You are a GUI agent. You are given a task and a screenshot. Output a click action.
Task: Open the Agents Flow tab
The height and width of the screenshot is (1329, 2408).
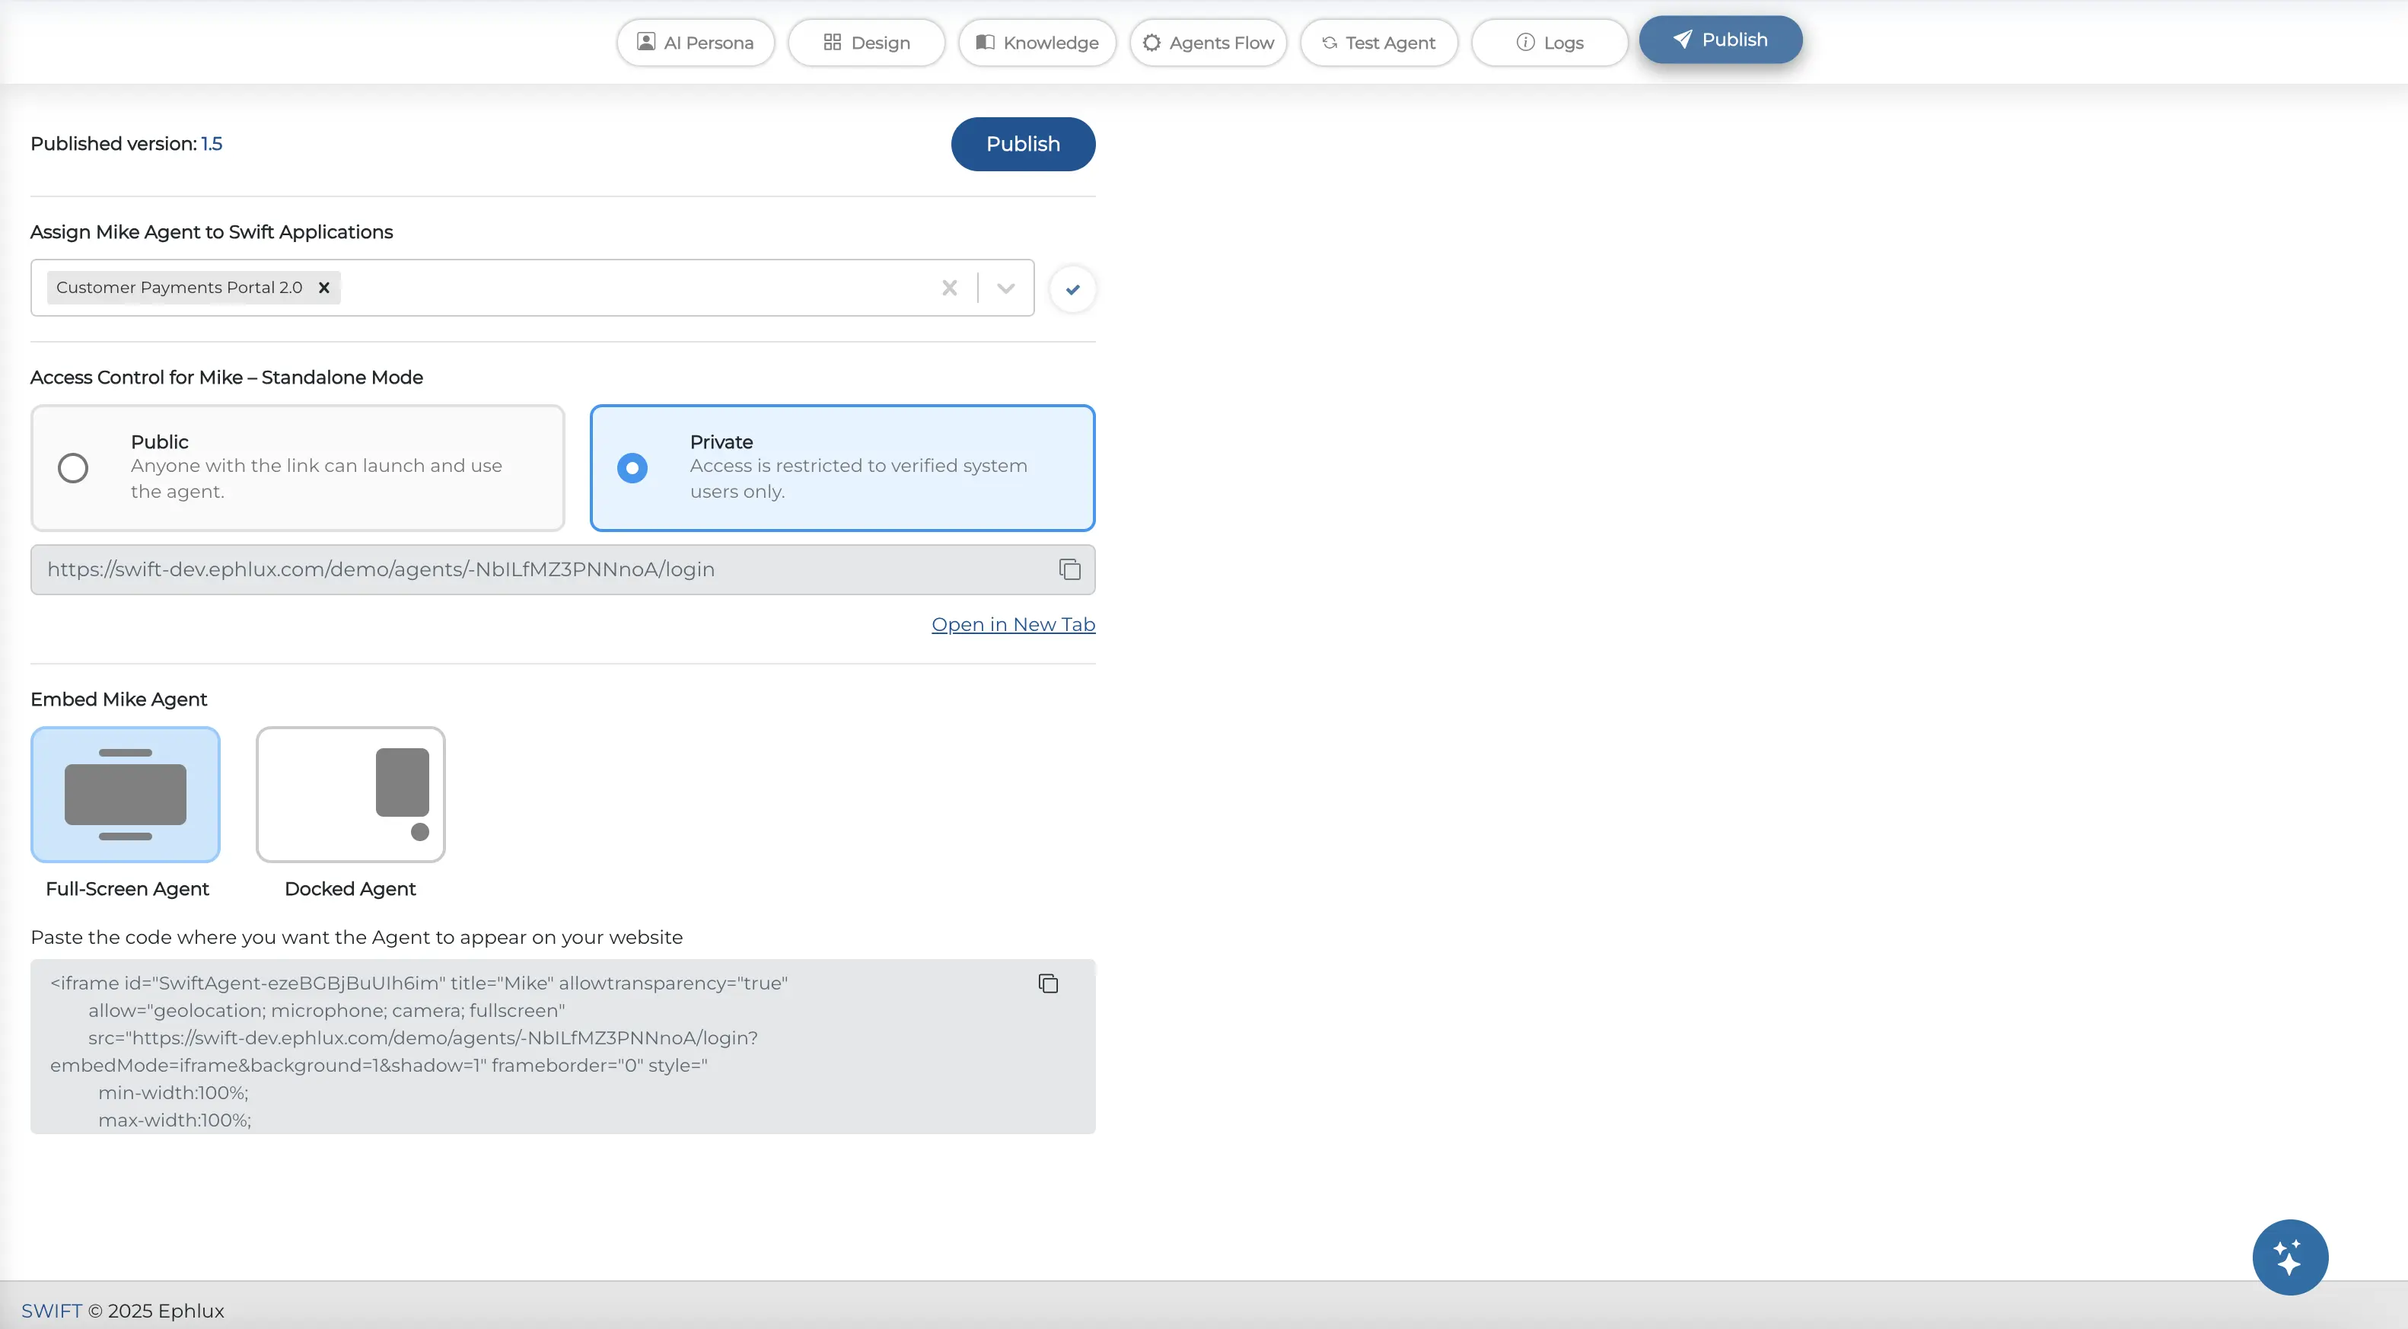1208,43
